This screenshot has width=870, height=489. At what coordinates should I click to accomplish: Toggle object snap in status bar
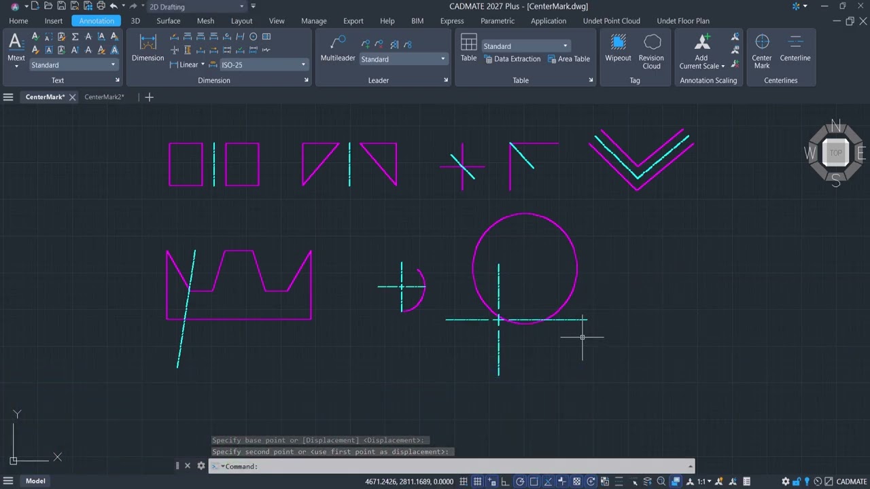pos(534,482)
